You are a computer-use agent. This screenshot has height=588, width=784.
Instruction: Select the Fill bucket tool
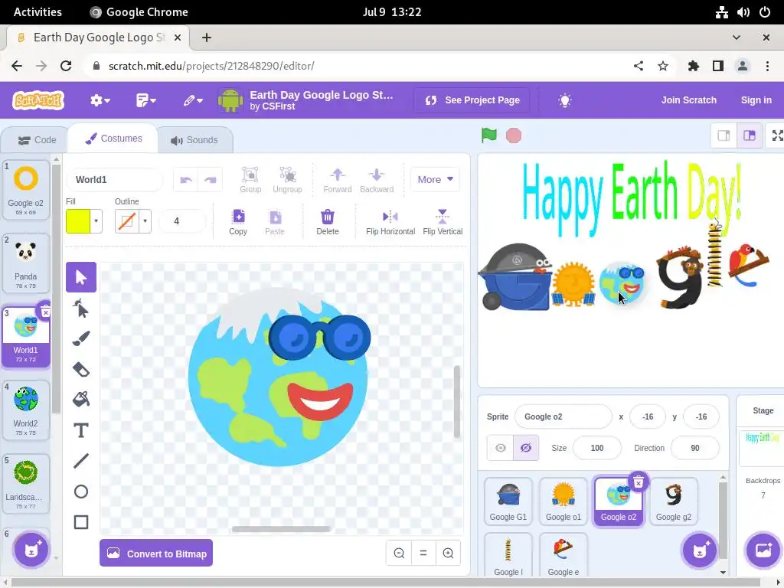[81, 400]
